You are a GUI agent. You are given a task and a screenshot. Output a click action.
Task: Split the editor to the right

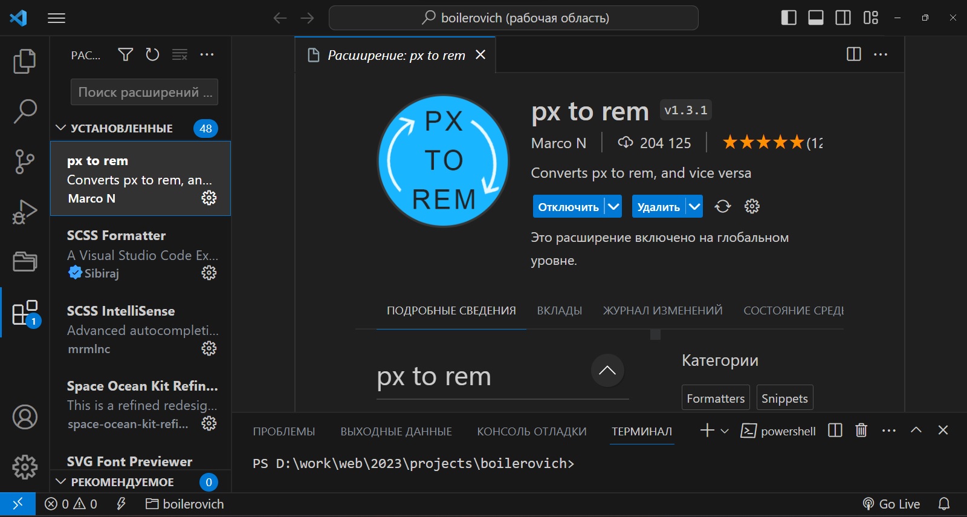tap(854, 54)
